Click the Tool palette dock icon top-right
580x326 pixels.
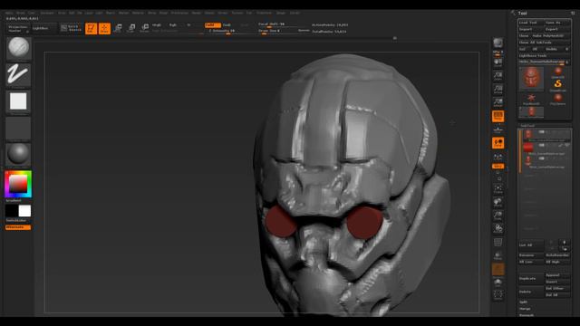573,13
